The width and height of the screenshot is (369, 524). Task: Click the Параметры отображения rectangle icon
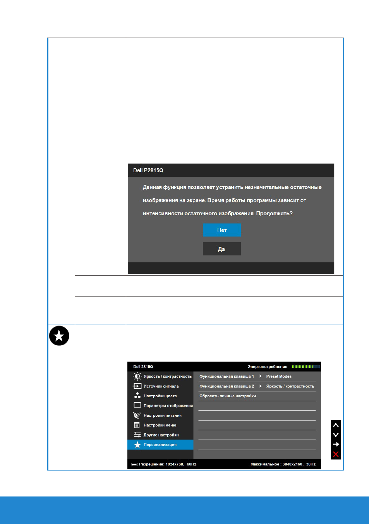click(x=137, y=405)
